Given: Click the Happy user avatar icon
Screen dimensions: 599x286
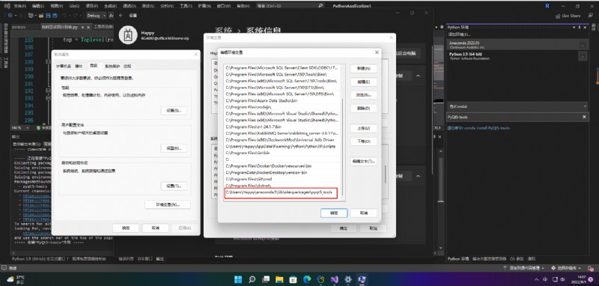Looking at the screenshot, I should coord(127,35).
